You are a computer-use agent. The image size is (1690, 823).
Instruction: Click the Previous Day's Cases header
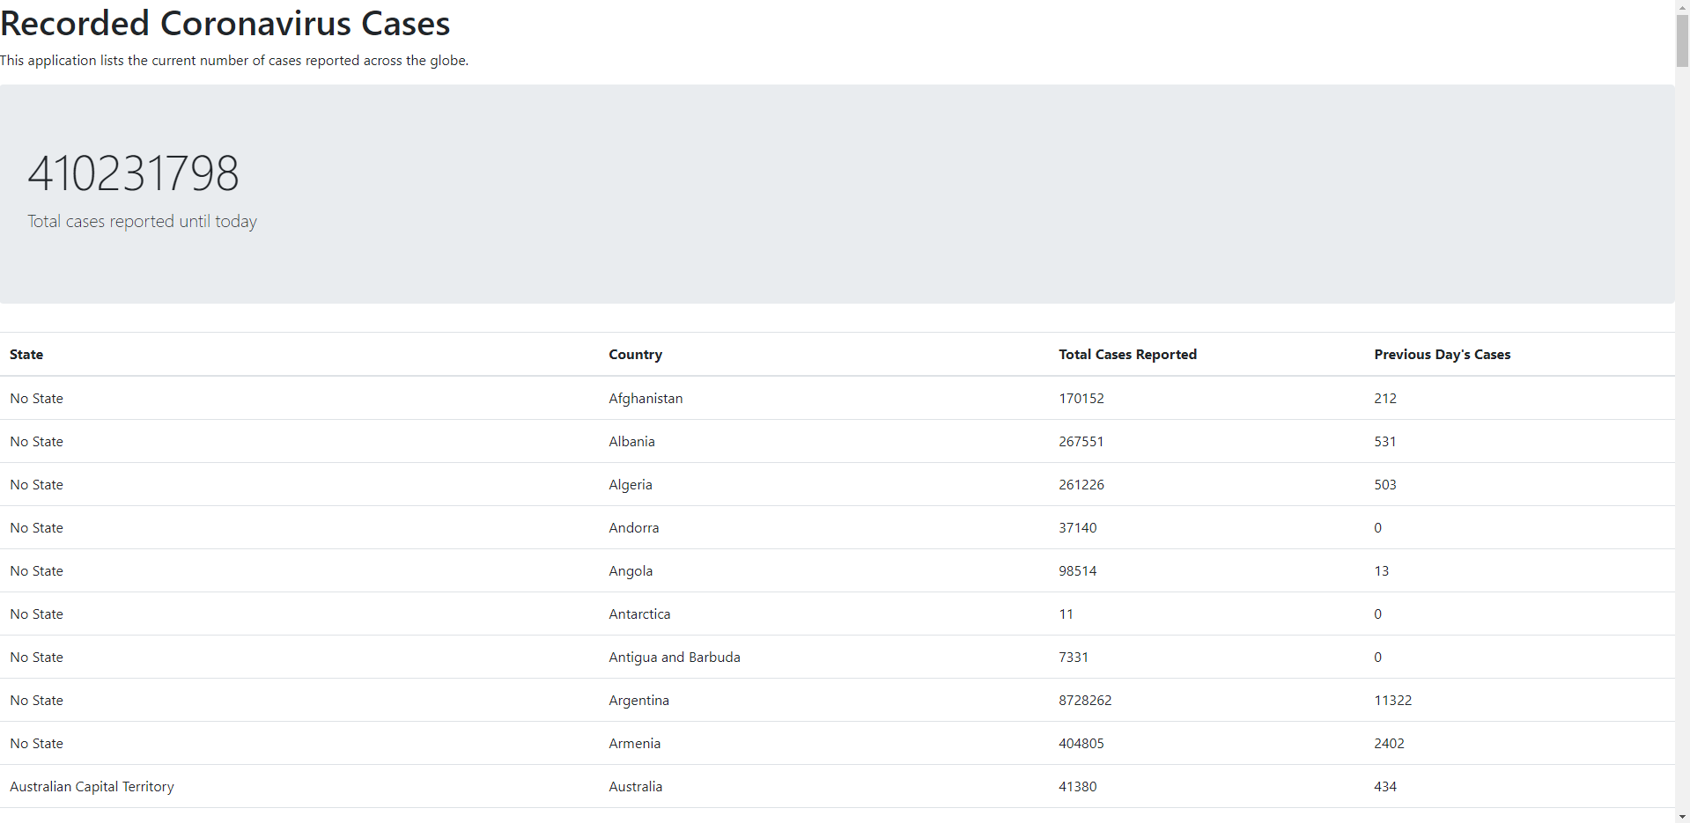1443,354
